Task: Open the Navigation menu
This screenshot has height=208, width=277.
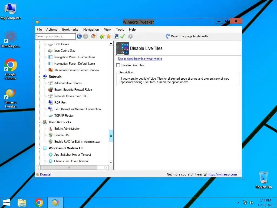Action: coord(91,30)
